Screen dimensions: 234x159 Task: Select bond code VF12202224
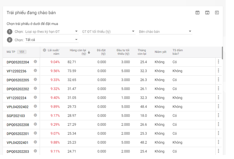click(16, 98)
